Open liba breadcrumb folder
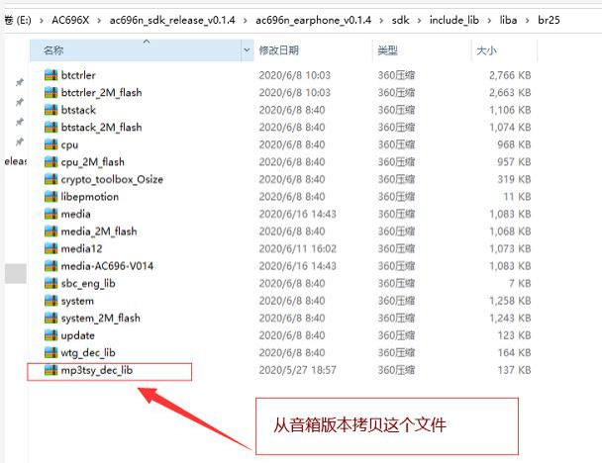The height and width of the screenshot is (463, 602). coord(508,21)
